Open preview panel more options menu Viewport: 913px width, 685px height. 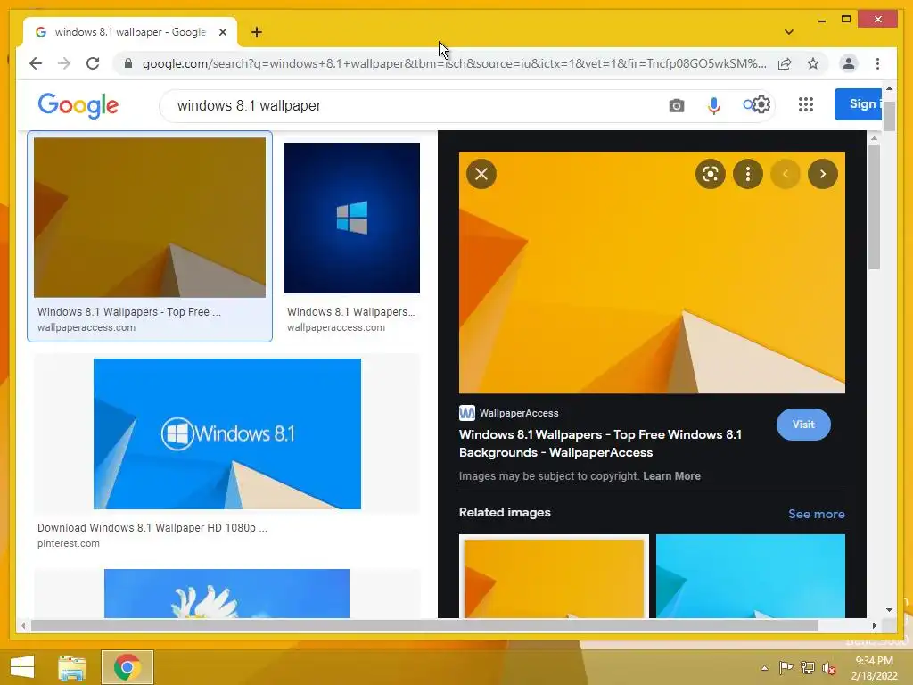[748, 174]
